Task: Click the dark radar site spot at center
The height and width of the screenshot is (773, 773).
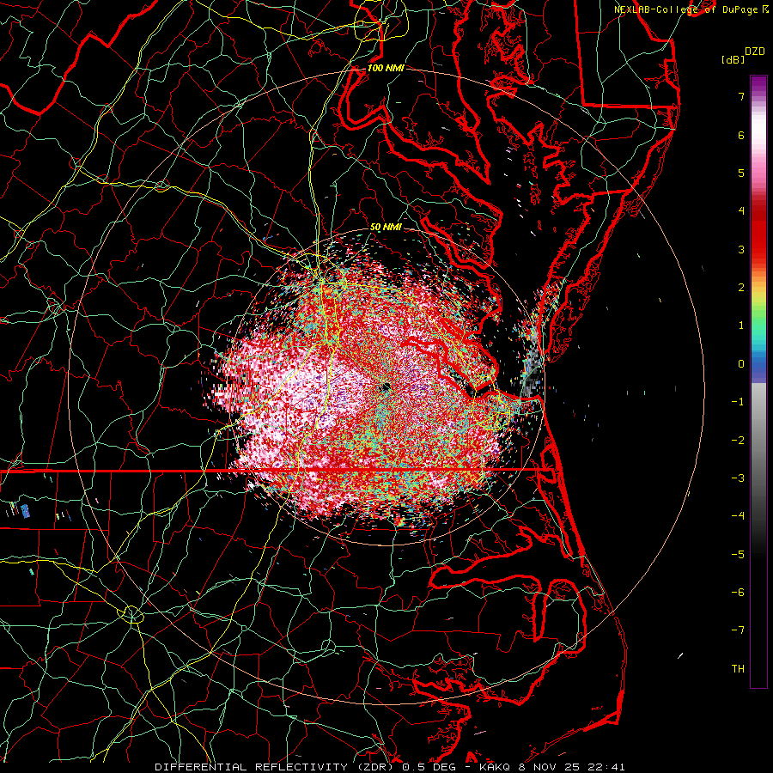Action: (386, 387)
